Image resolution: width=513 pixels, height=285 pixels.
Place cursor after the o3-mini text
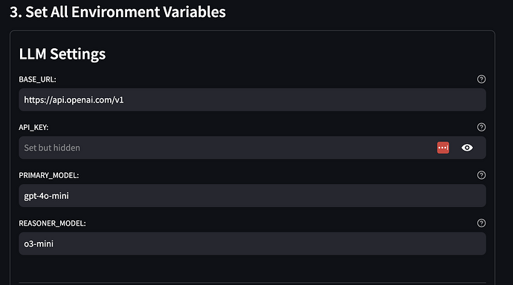coord(54,243)
